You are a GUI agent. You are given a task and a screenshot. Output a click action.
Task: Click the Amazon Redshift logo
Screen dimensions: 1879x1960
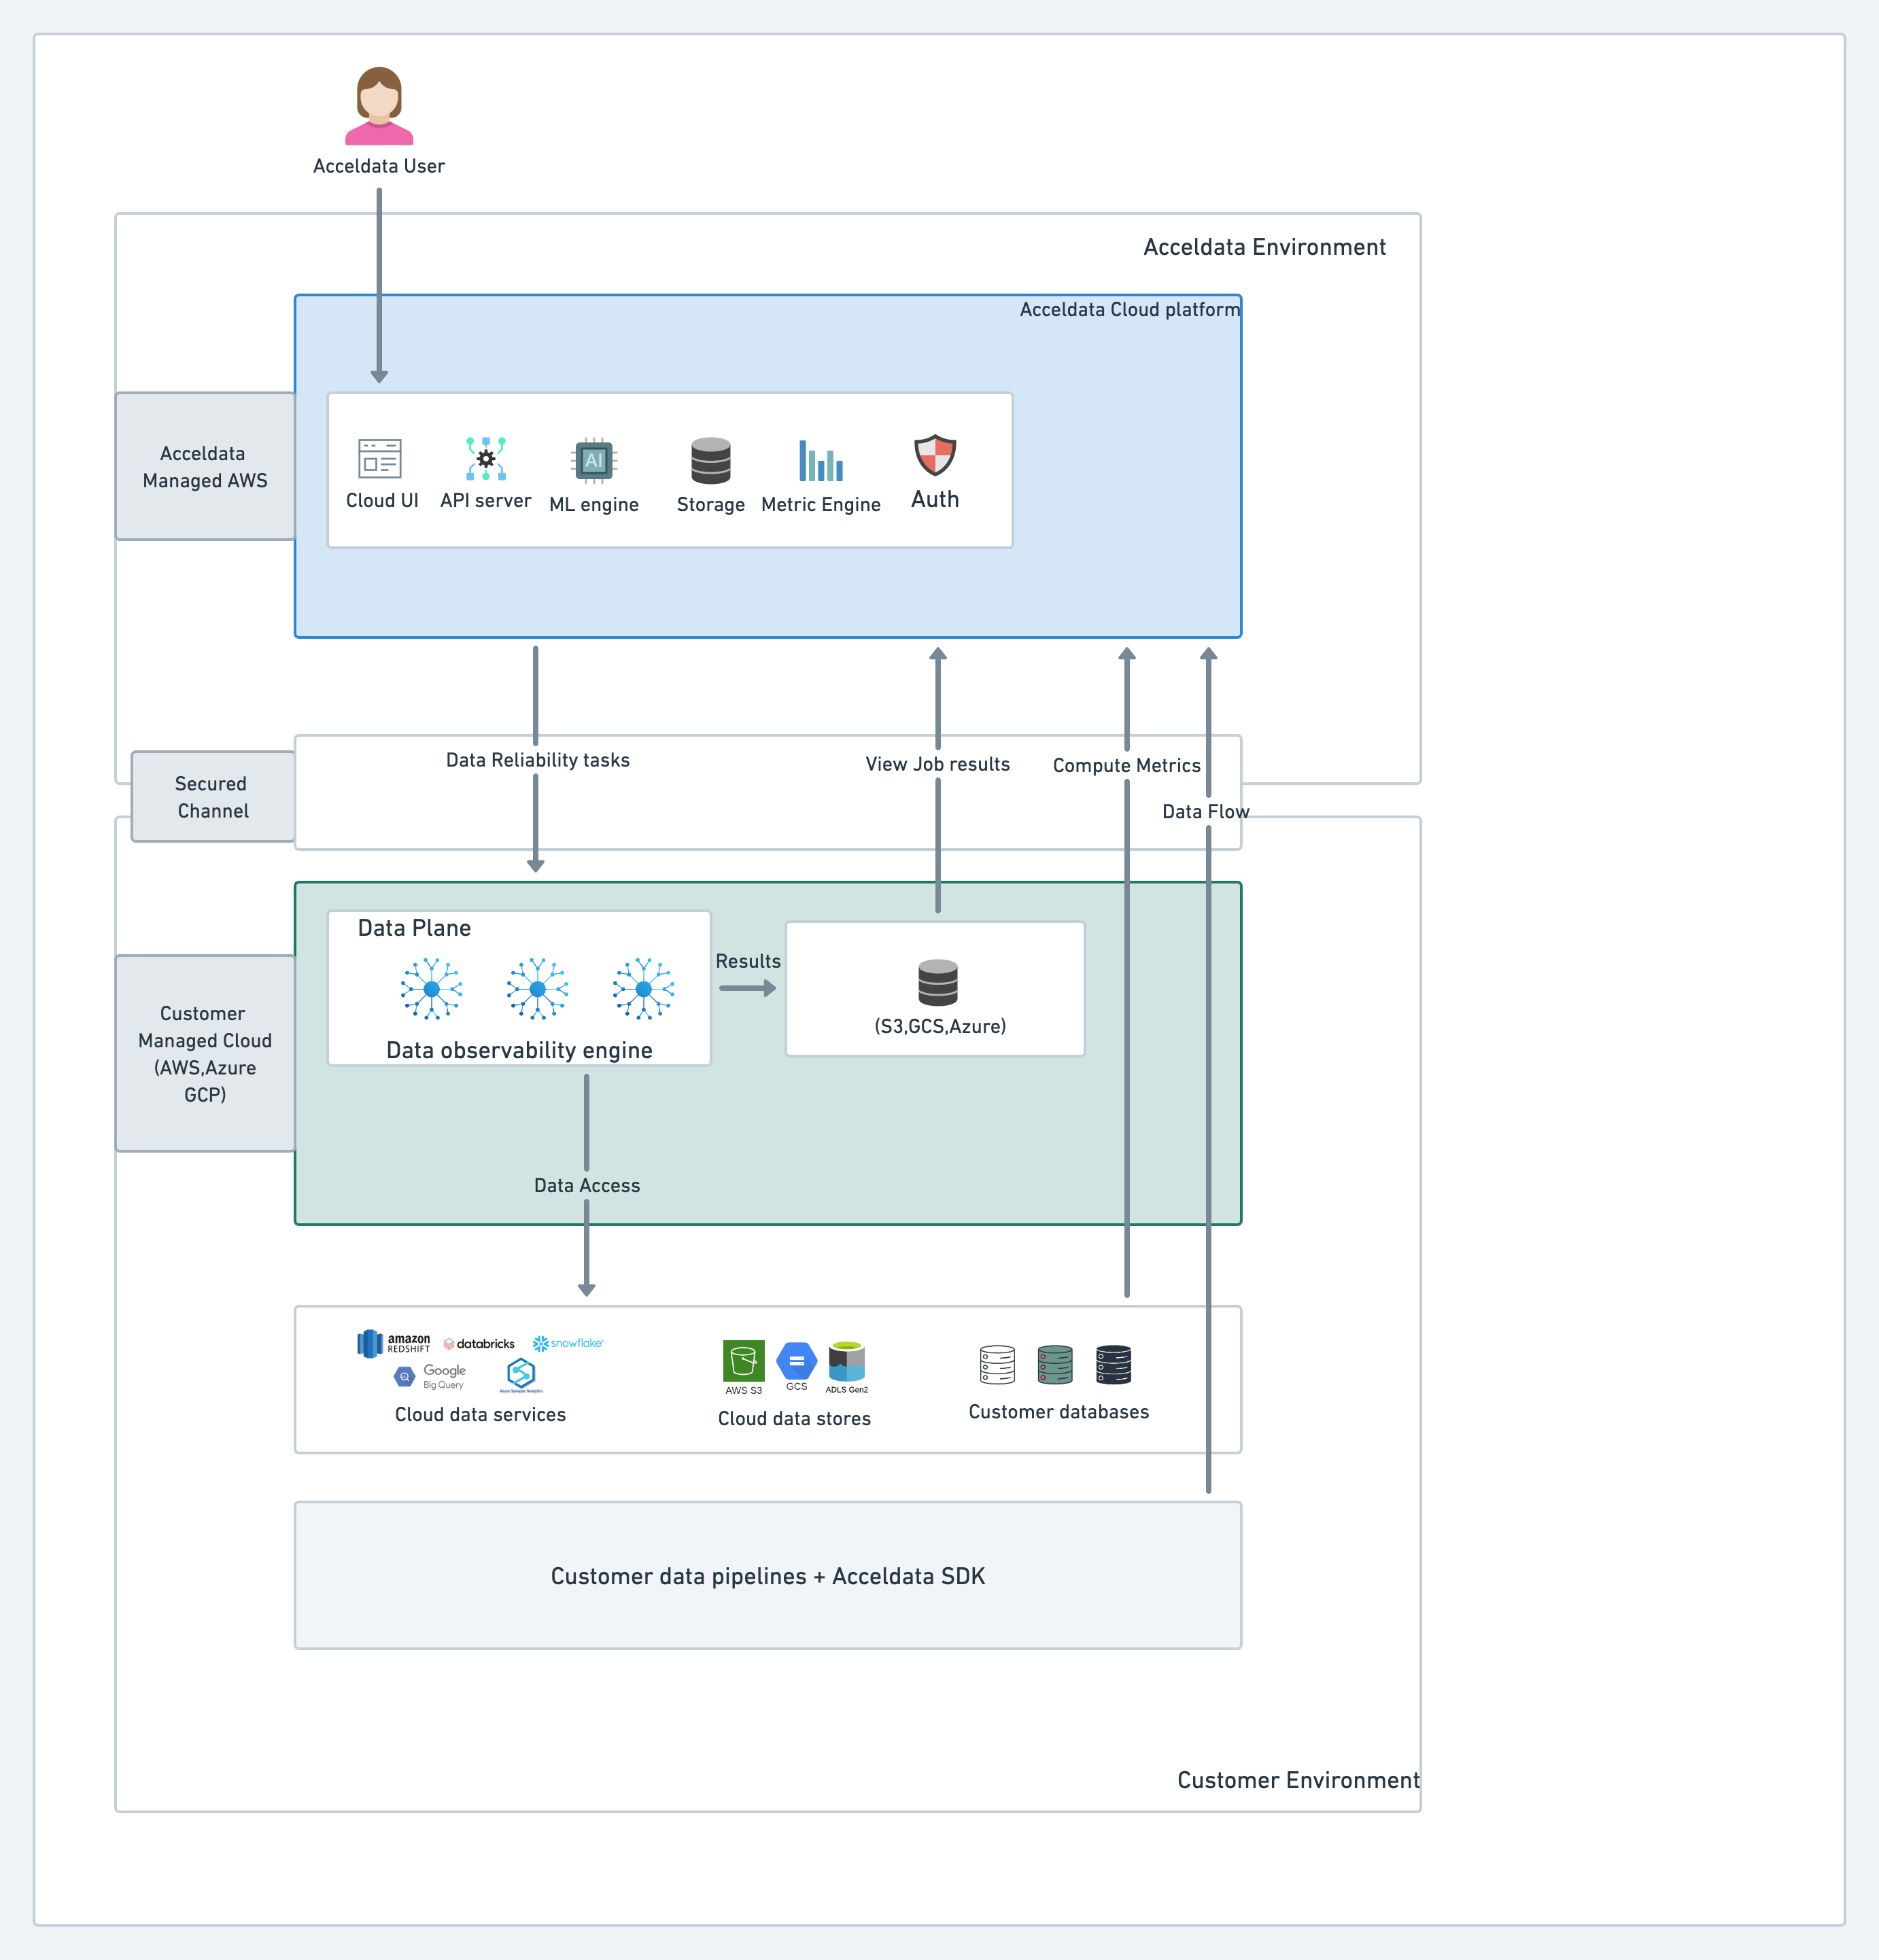pos(394,1343)
